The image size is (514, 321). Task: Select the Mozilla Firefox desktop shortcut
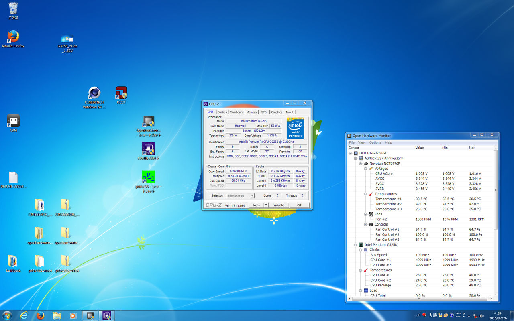click(13, 39)
